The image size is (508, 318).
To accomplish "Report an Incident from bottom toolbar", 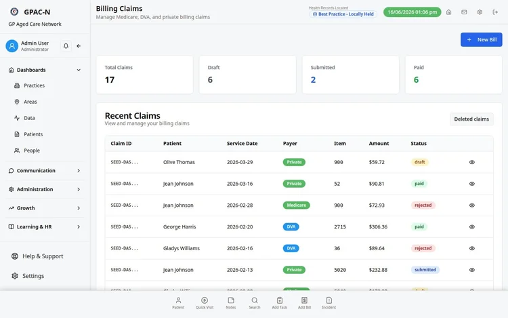I will click(329, 303).
